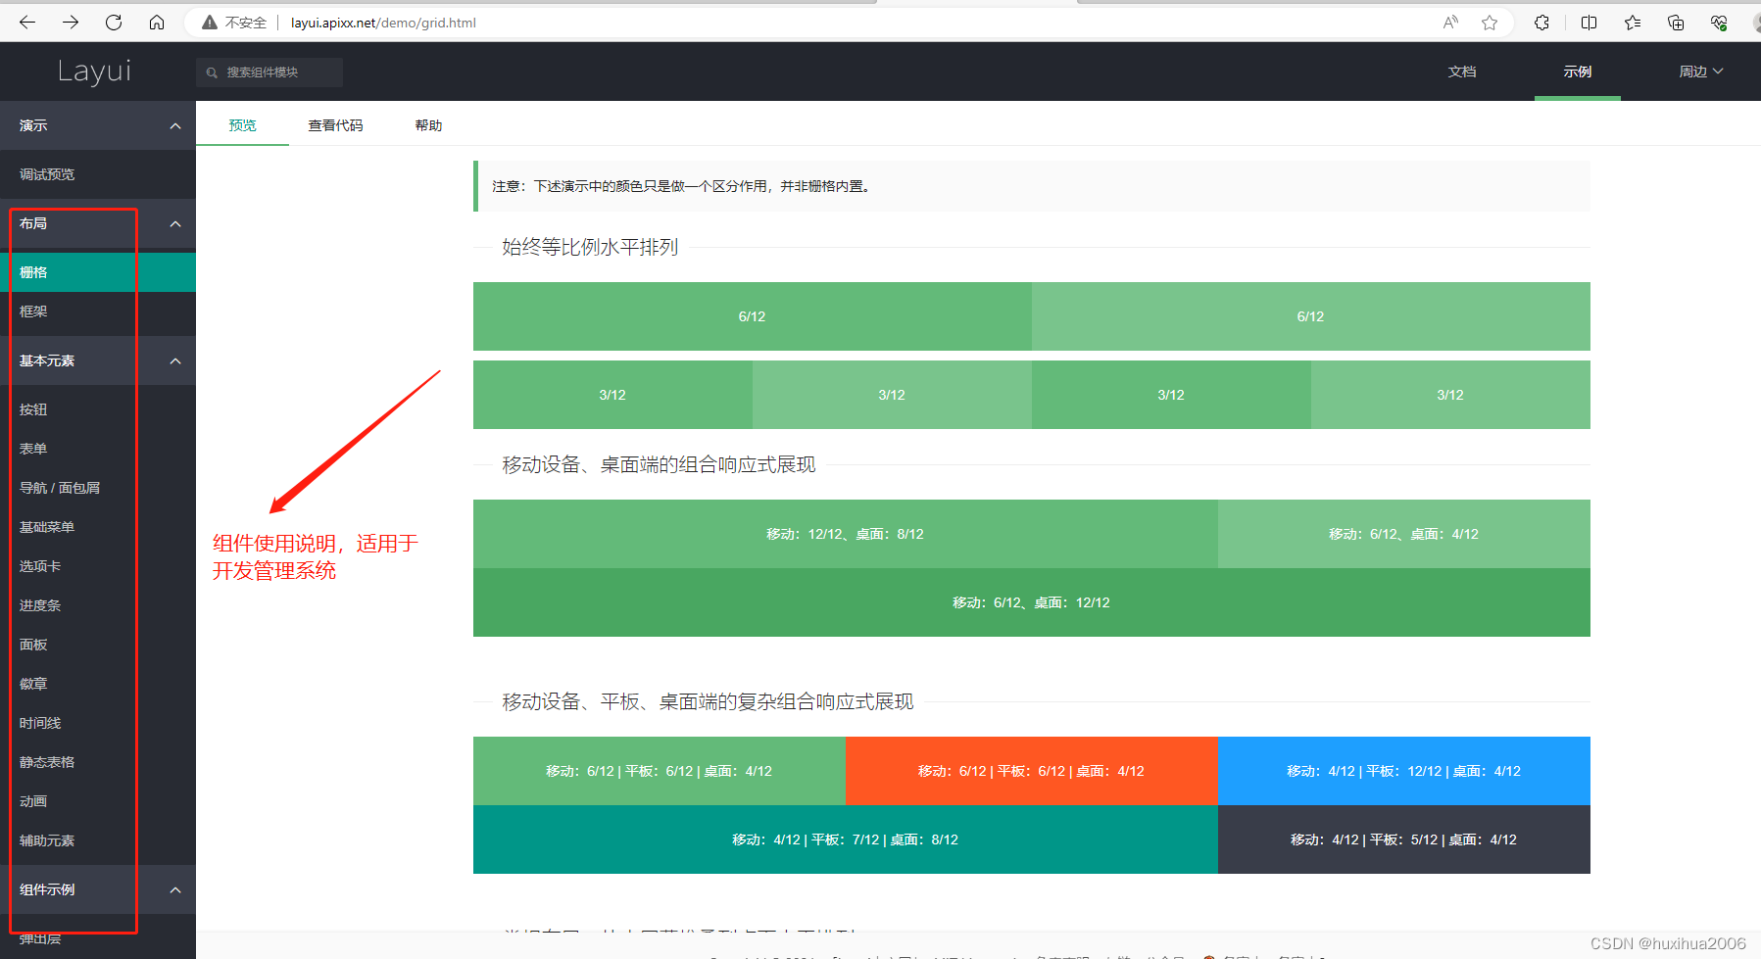Screen dimensions: 1761x959
Task: Open the 文档 navigation item
Action: [x=1462, y=72]
